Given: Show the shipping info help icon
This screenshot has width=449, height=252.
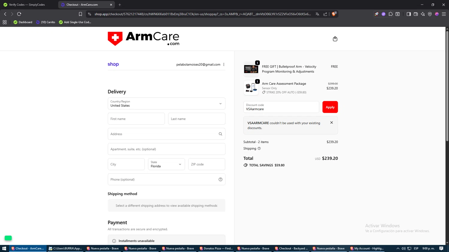Looking at the screenshot, I should coord(259,148).
